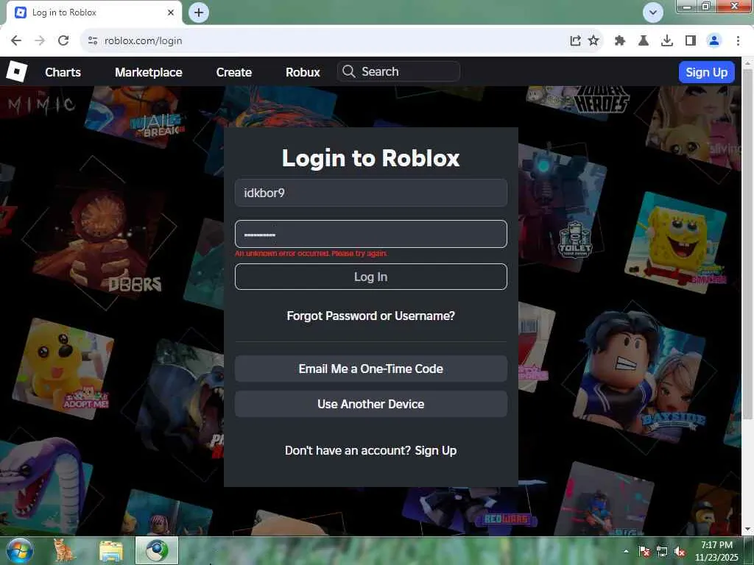This screenshot has height=565, width=754.
Task: Open the Robux nav item
Action: point(303,72)
